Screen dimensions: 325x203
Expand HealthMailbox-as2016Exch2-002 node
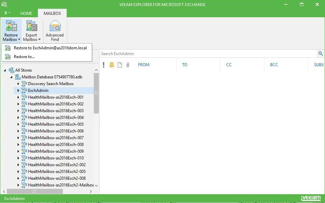point(18,165)
